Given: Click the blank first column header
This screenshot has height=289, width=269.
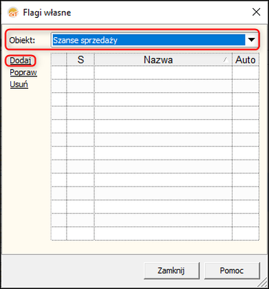Looking at the screenshot, I should [58, 60].
